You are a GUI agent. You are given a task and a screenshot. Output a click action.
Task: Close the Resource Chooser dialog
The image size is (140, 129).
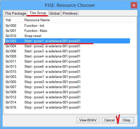(134, 5)
